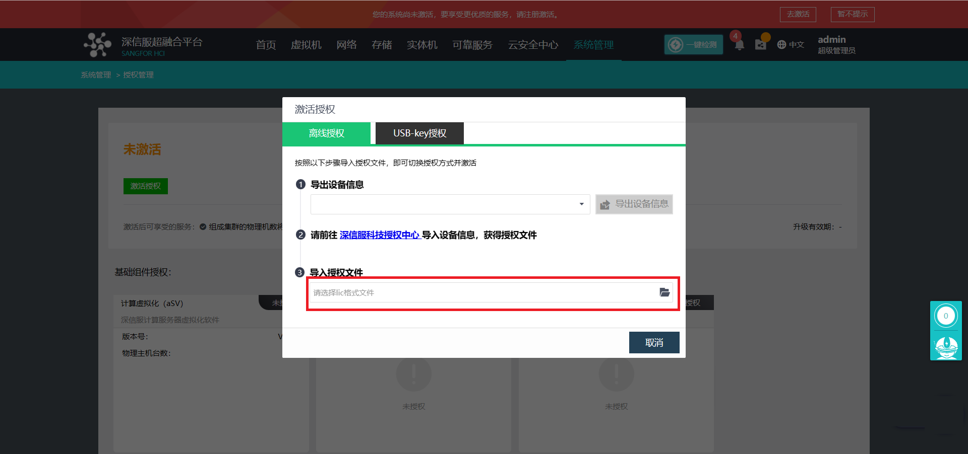This screenshot has width=968, height=454.
Task: Open the 云安全中心 menu
Action: tap(533, 45)
